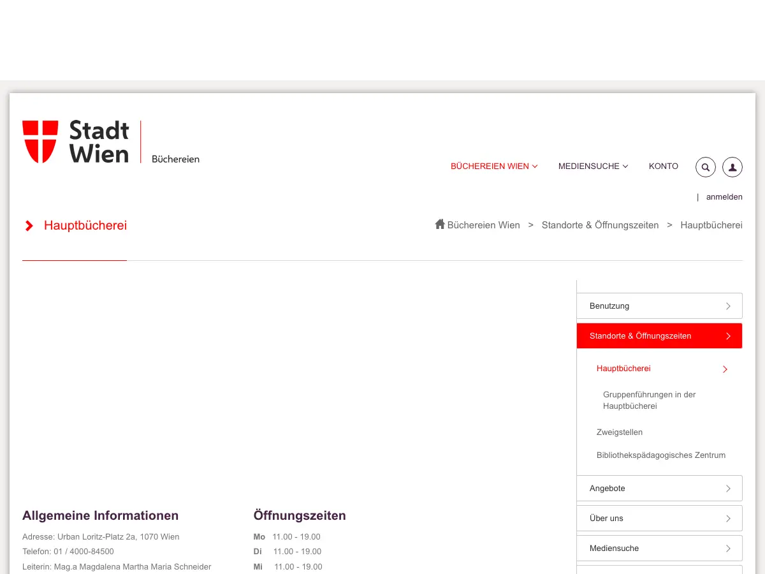
Task: Click the Mi 11.00 - 19.00 opening hours row
Action: [288, 567]
